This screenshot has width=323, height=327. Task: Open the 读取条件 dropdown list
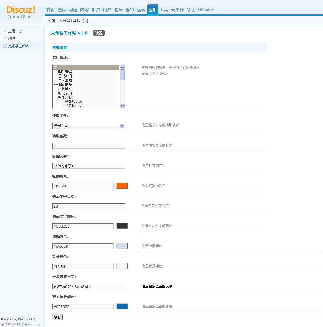coord(88,126)
